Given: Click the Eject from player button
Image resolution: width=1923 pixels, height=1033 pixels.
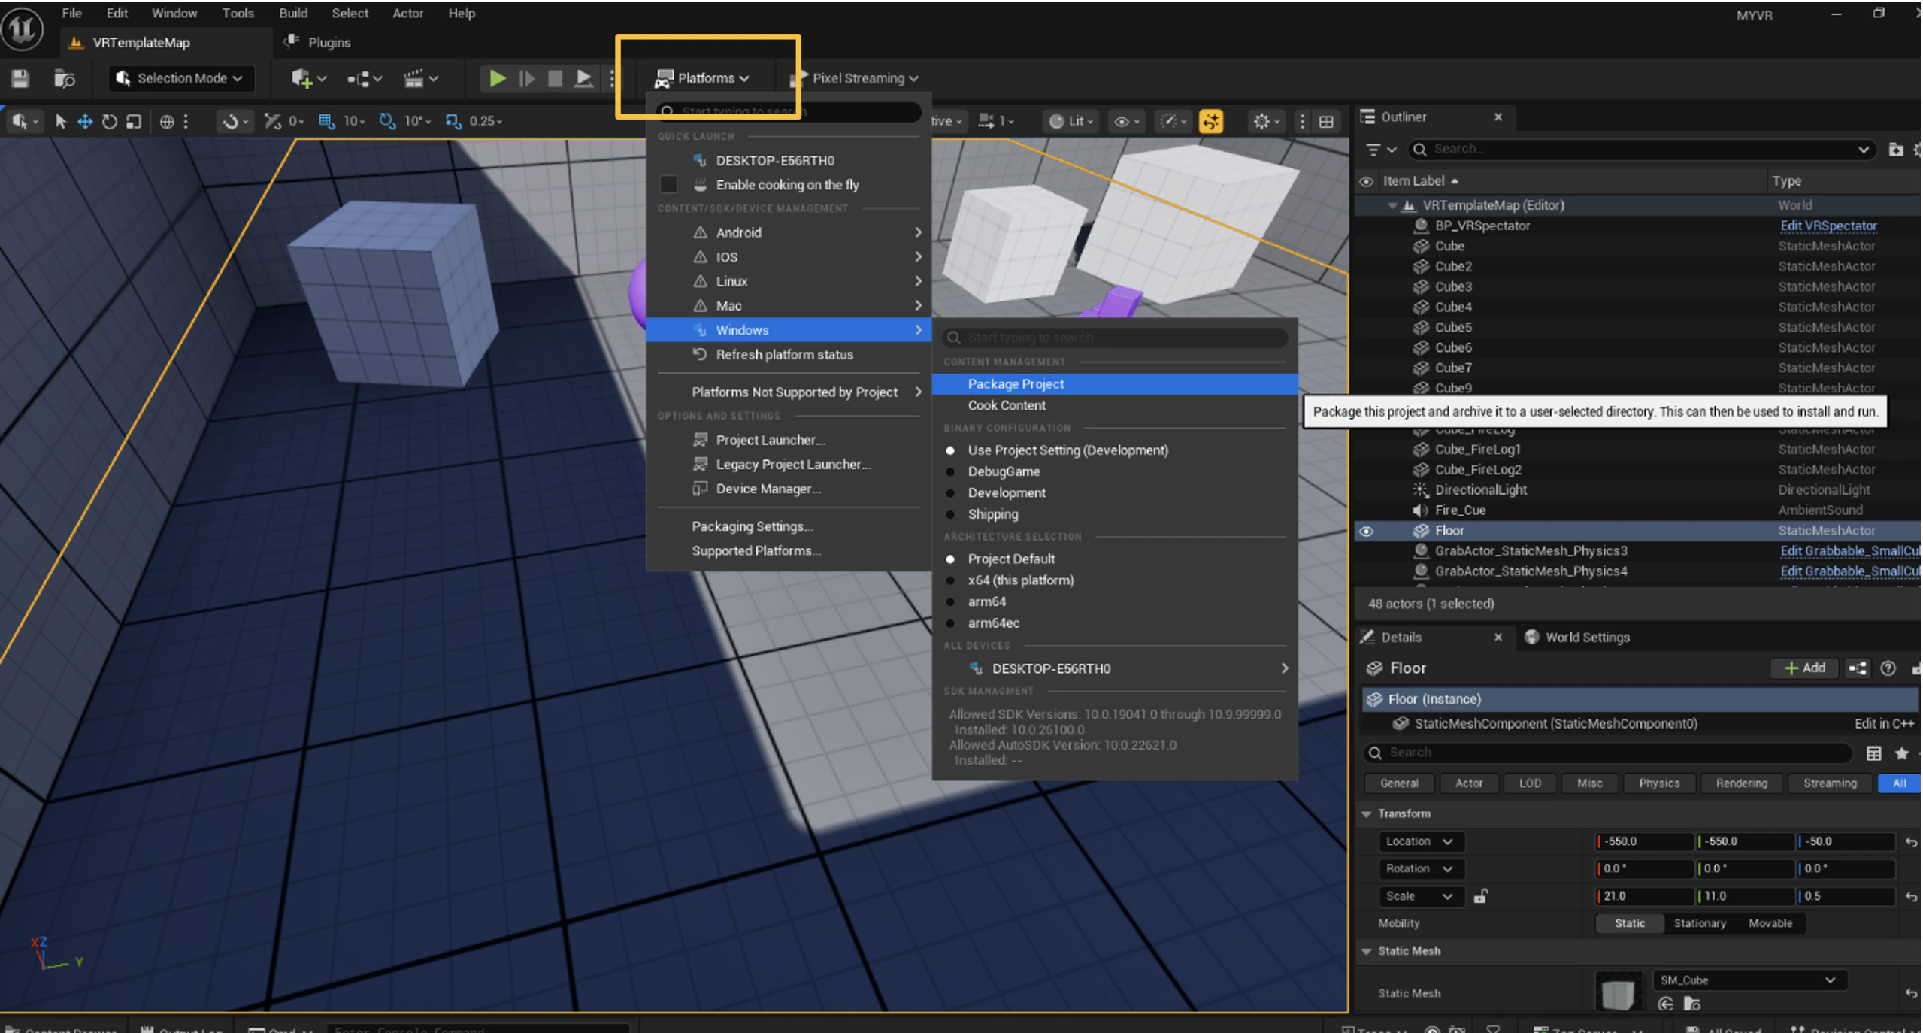Looking at the screenshot, I should 583,78.
